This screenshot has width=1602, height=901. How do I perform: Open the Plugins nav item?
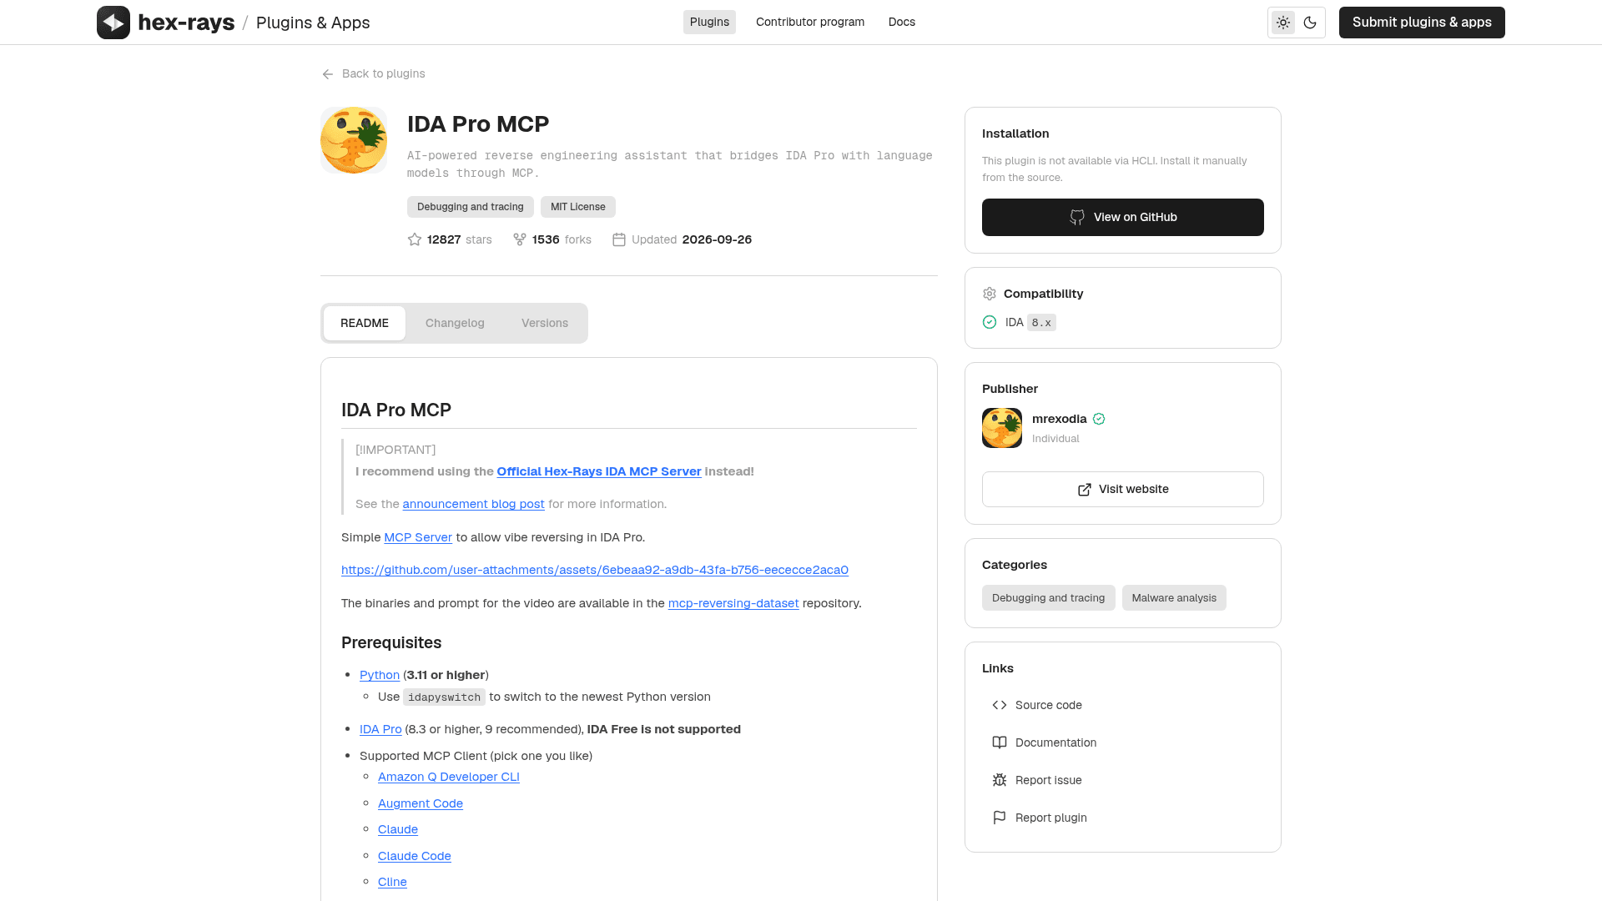pyautogui.click(x=709, y=22)
